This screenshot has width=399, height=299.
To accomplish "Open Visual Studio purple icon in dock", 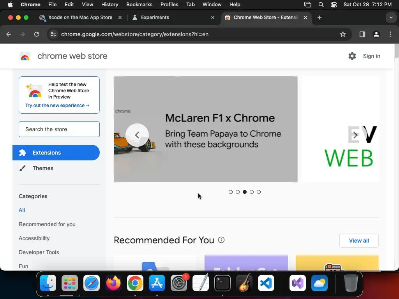I will click(297, 283).
